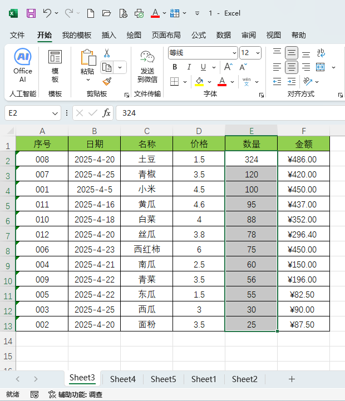
Task: Expand the paste options arrow
Action: [88, 80]
